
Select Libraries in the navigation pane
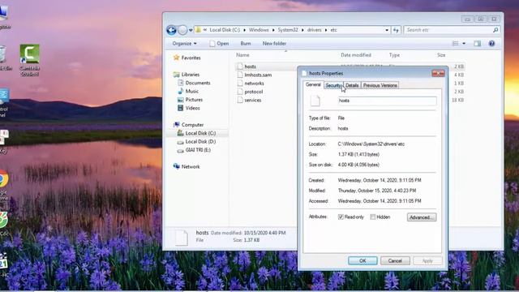191,75
